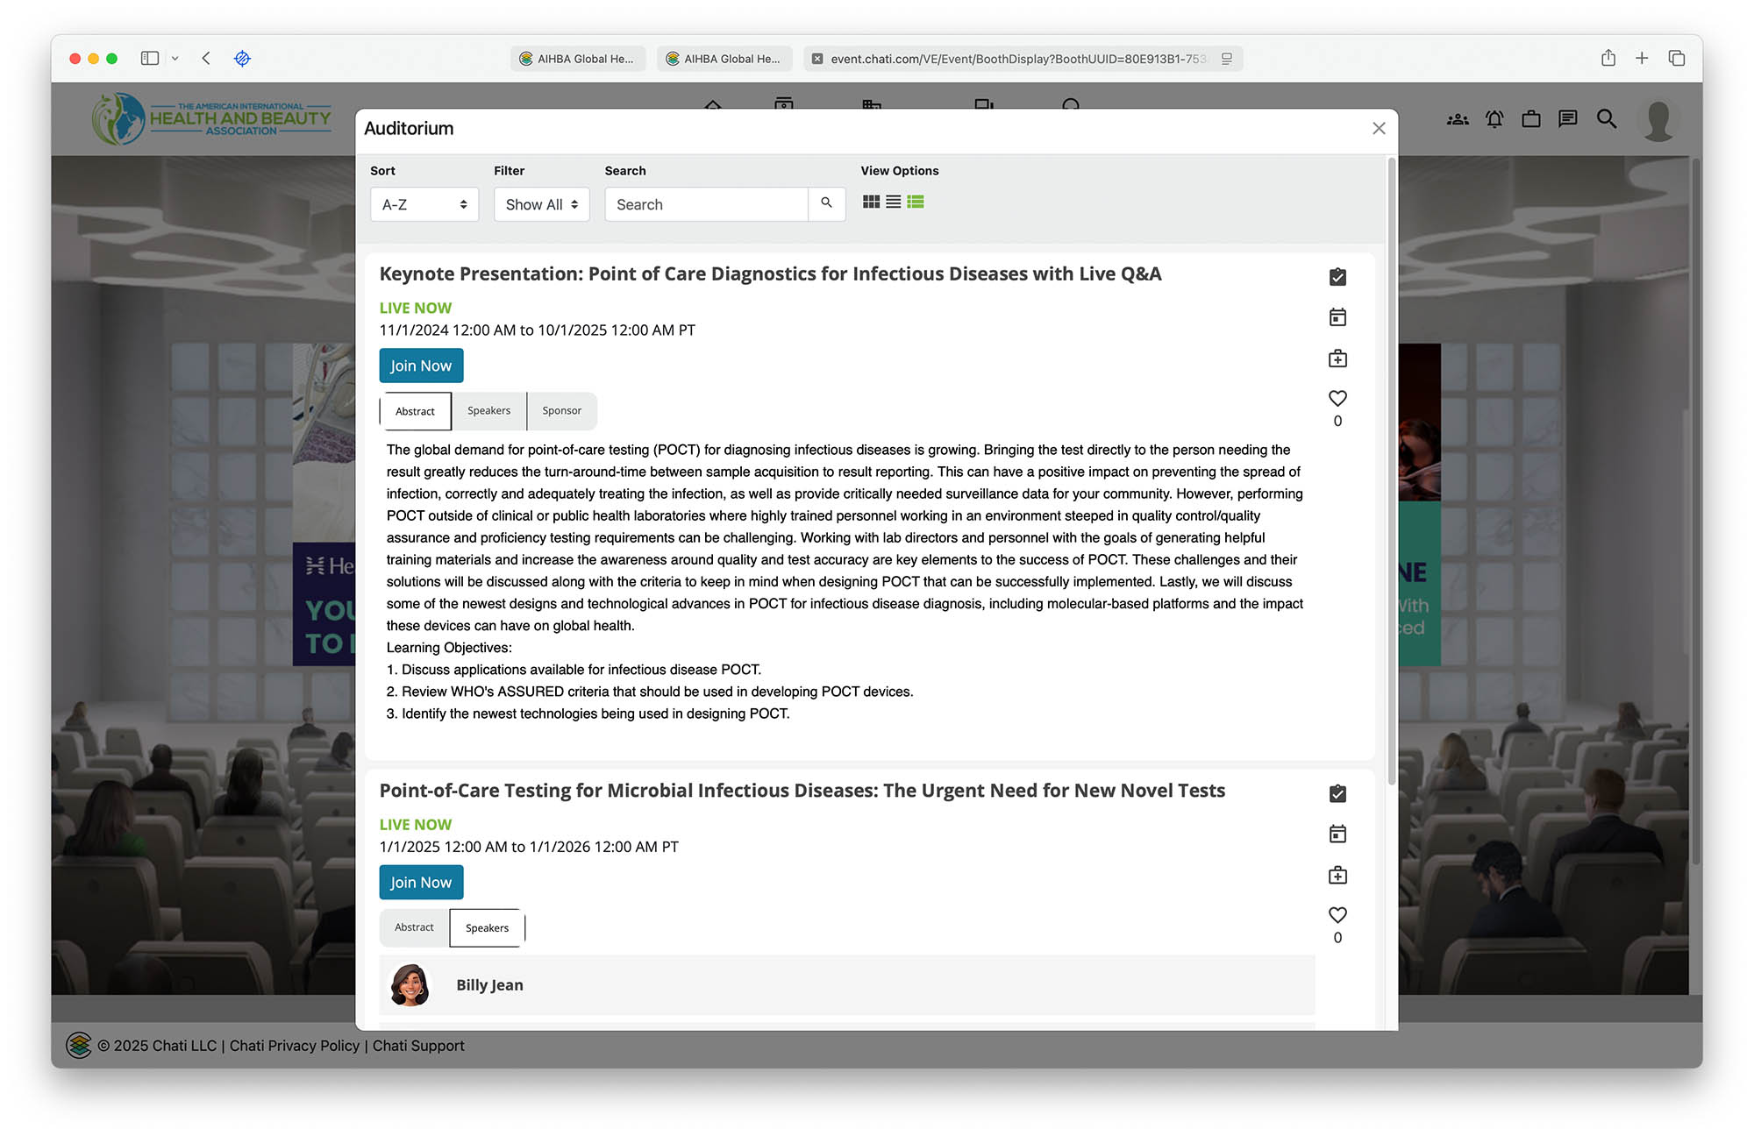This screenshot has height=1136, width=1754.
Task: Select compact list view icon
Action: click(893, 202)
